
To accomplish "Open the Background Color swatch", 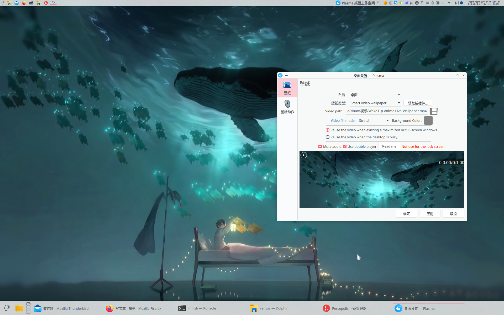I will click(x=428, y=120).
